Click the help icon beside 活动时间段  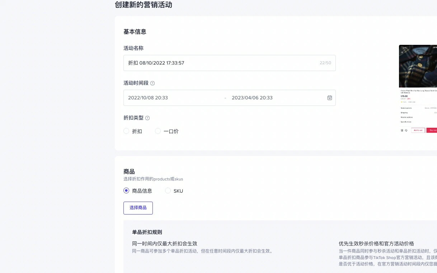click(152, 83)
